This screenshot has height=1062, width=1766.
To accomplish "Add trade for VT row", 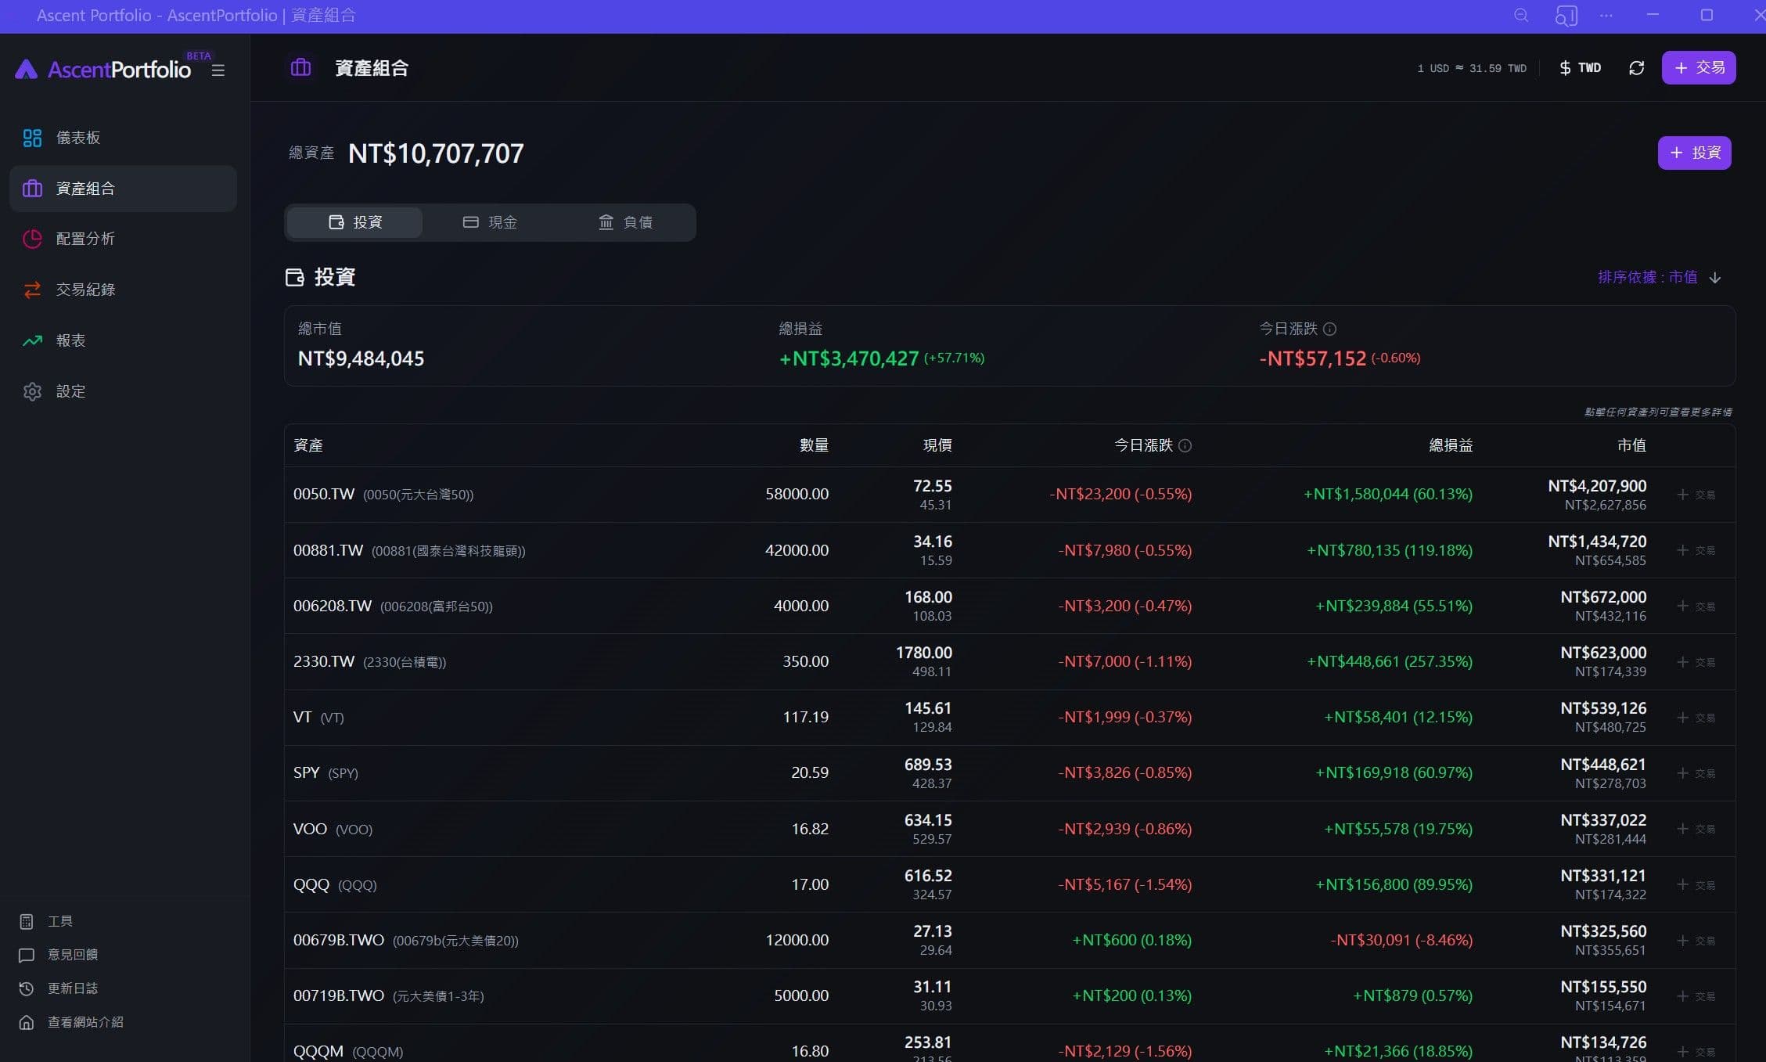I will point(1696,718).
